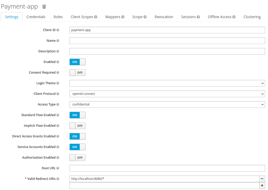The height and width of the screenshot is (190, 268).
Task: Click the minus icon to remove redirect URI
Action: (262, 179)
